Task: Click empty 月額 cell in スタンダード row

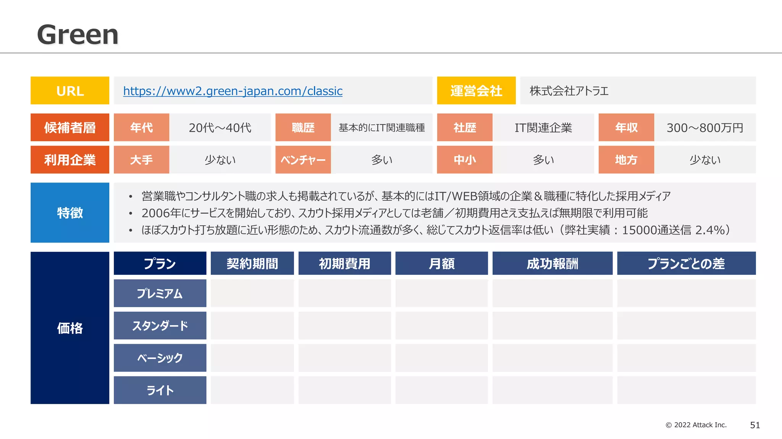Action: pos(442,325)
